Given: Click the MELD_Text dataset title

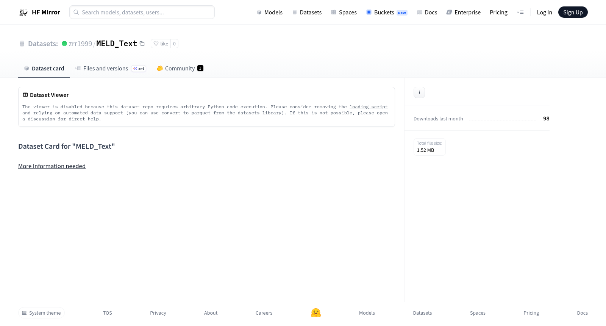Looking at the screenshot, I should (117, 44).
